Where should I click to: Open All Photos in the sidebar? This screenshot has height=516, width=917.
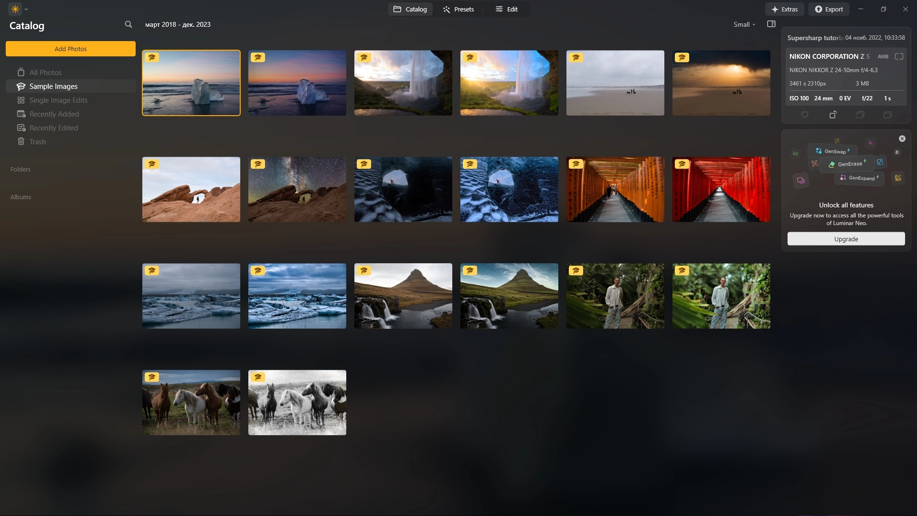coord(45,72)
